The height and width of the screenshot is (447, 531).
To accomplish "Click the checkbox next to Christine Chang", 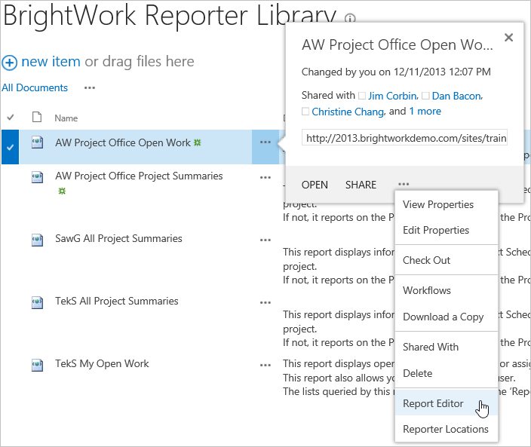I will pos(305,112).
